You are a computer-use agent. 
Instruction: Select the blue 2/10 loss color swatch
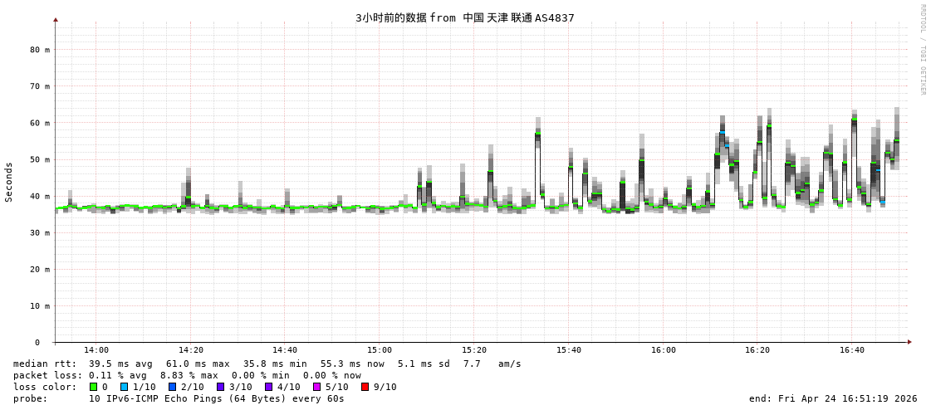click(x=172, y=387)
